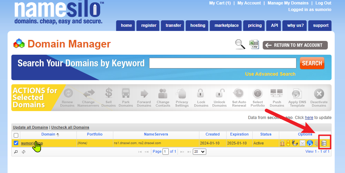Click the Deactivate Domains X icon
The width and height of the screenshot is (345, 173).
(319, 94)
